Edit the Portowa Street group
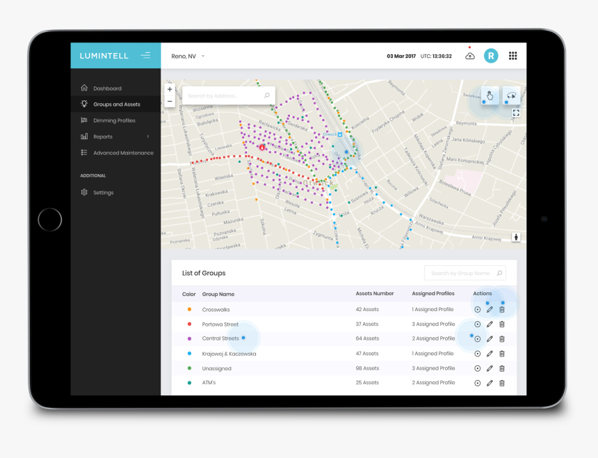Viewport: 598px width, 458px height. point(490,324)
